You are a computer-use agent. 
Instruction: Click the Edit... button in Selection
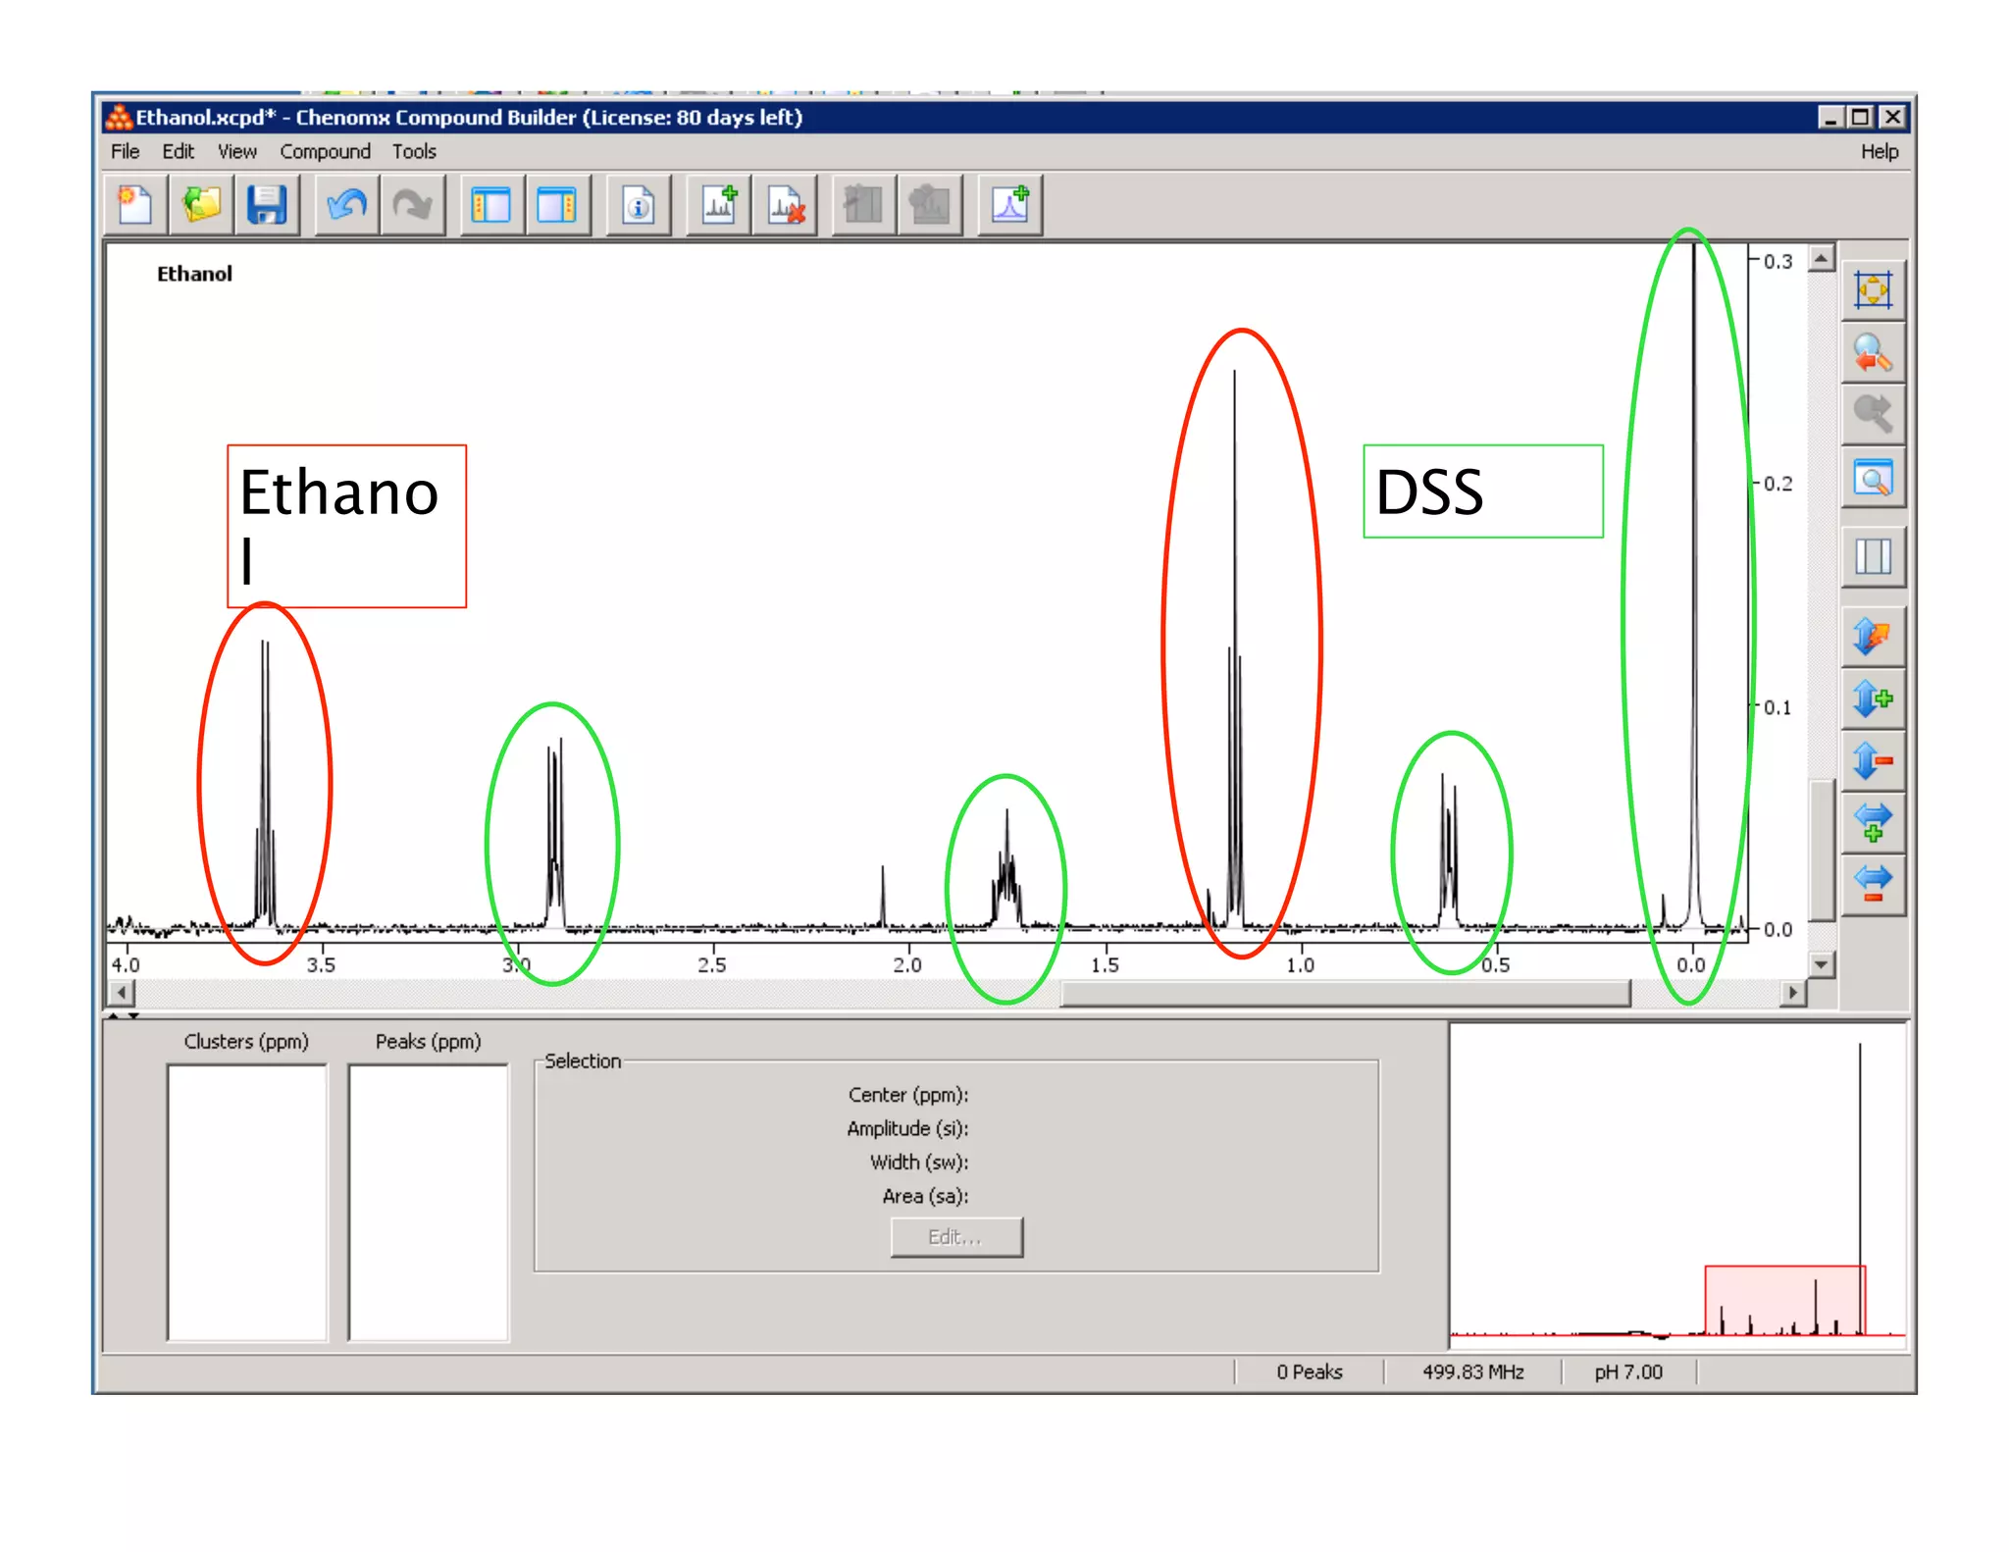(955, 1237)
